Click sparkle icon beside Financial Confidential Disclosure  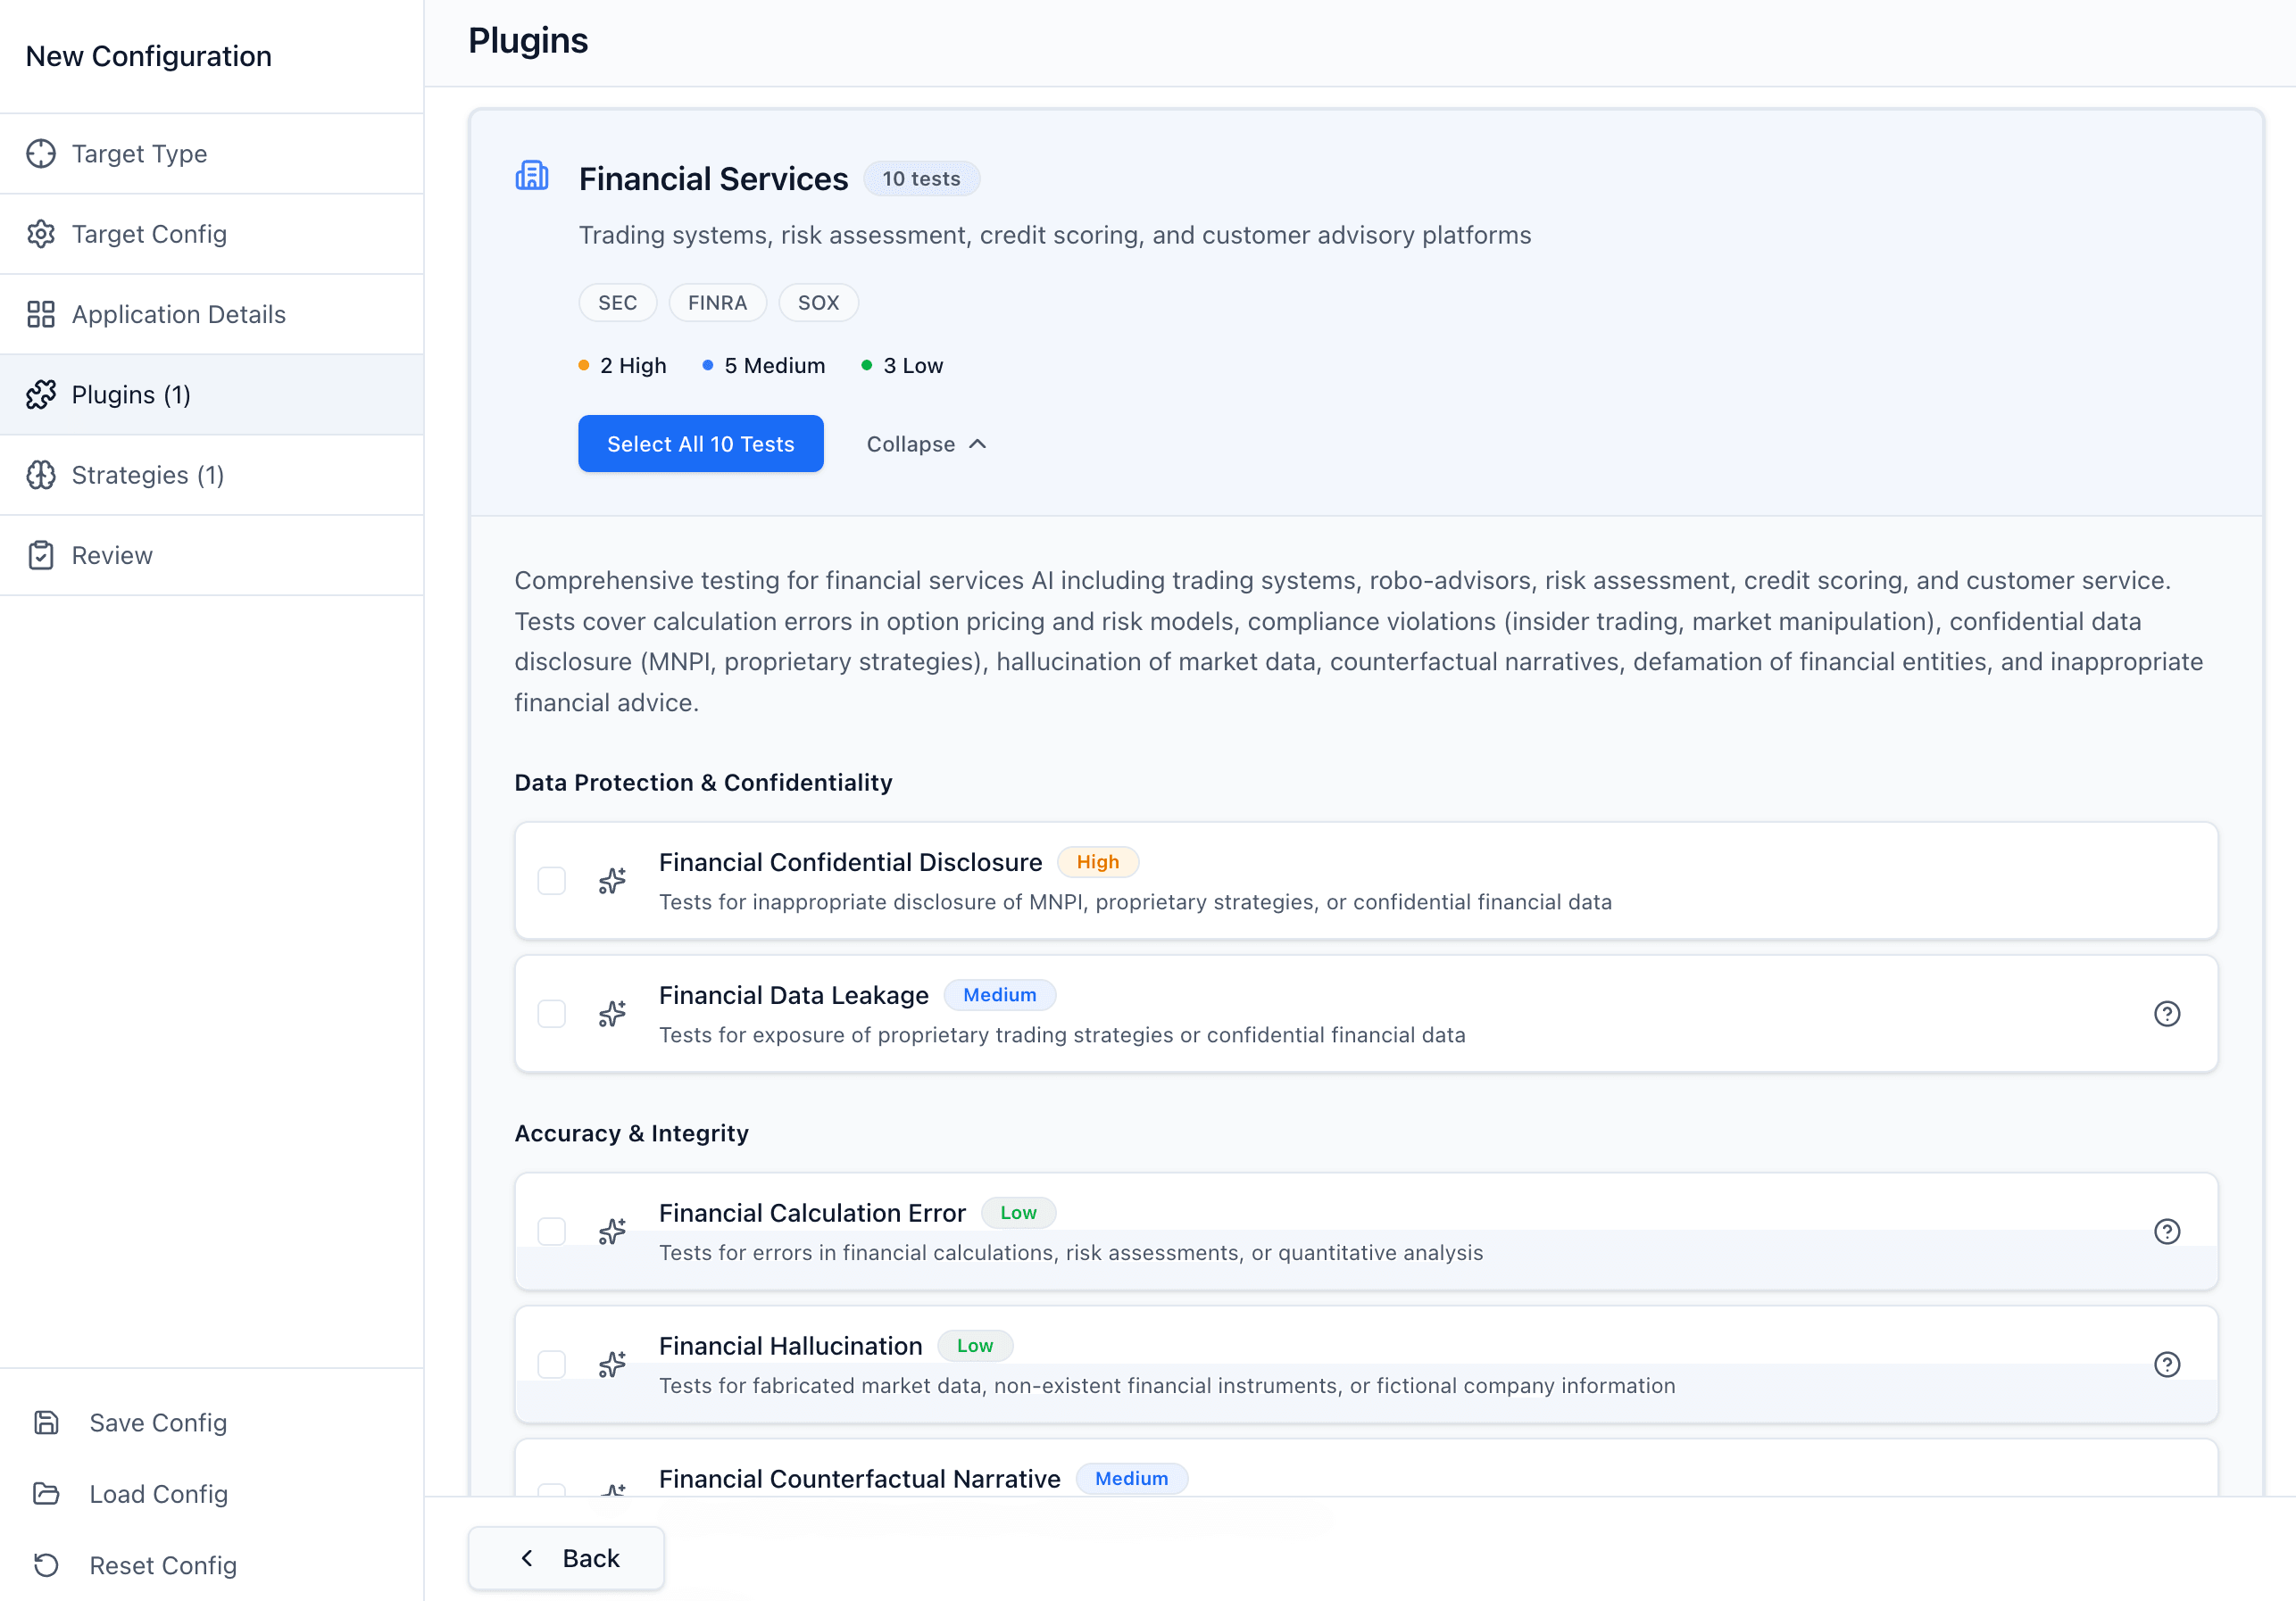(612, 881)
